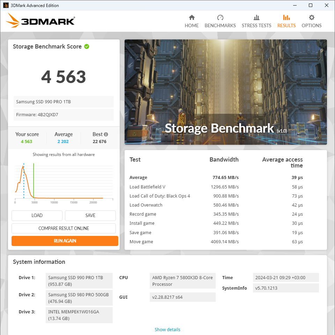Minimize the 3DMark window
This screenshot has width=335, height=335.
pyautogui.click(x=295, y=5)
